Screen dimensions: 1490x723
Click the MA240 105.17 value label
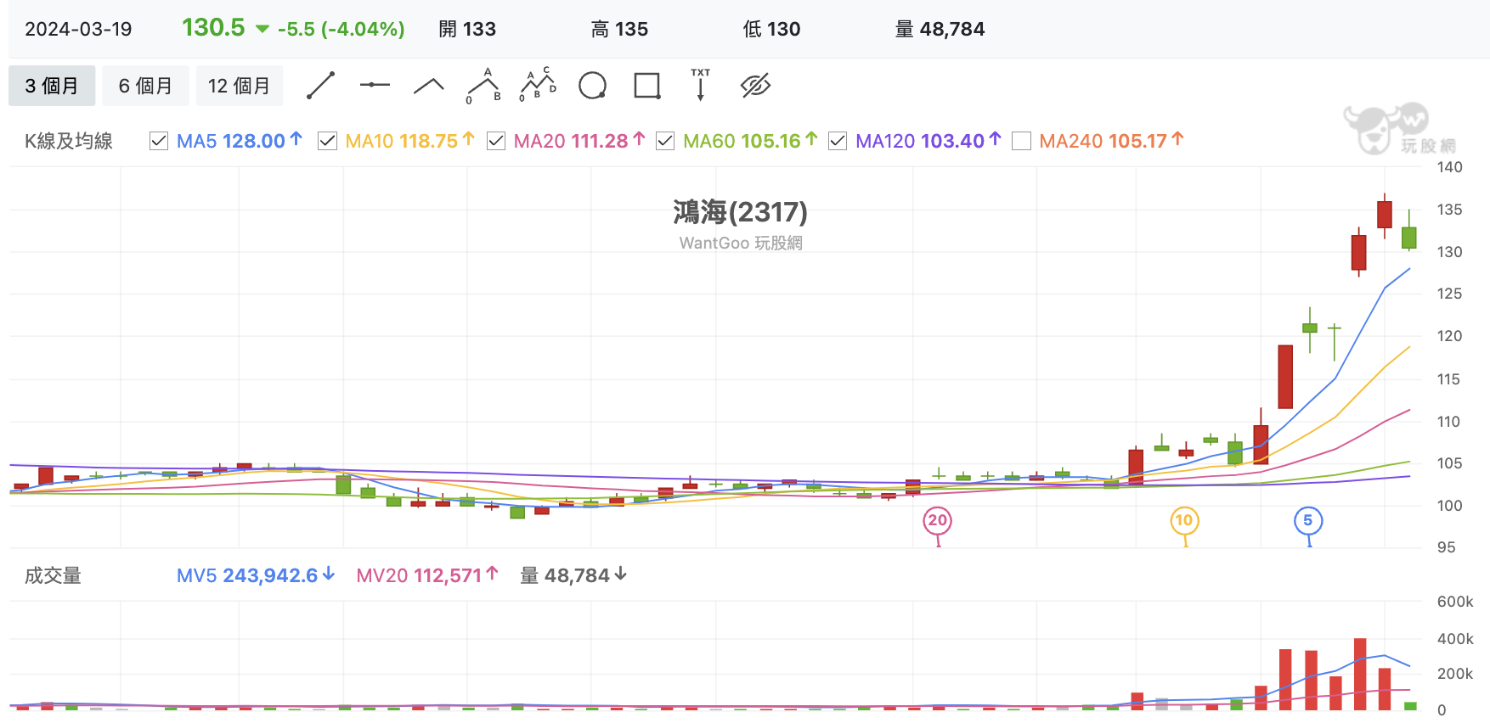(x=1111, y=141)
